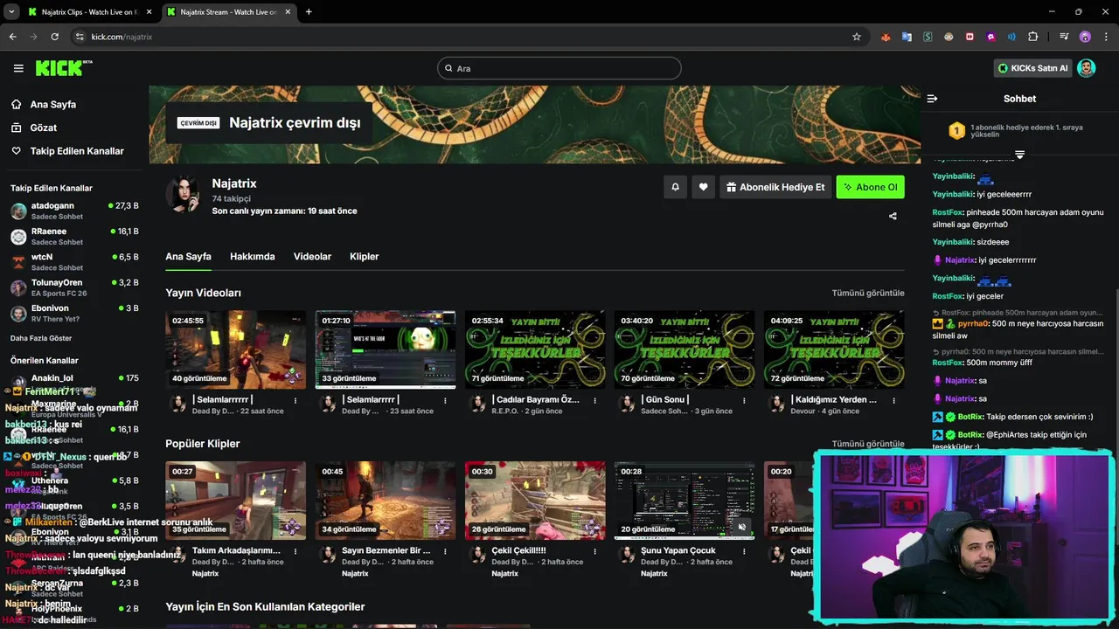The width and height of the screenshot is (1119, 629).
Task: Click the green KICK logo
Action: (64, 68)
